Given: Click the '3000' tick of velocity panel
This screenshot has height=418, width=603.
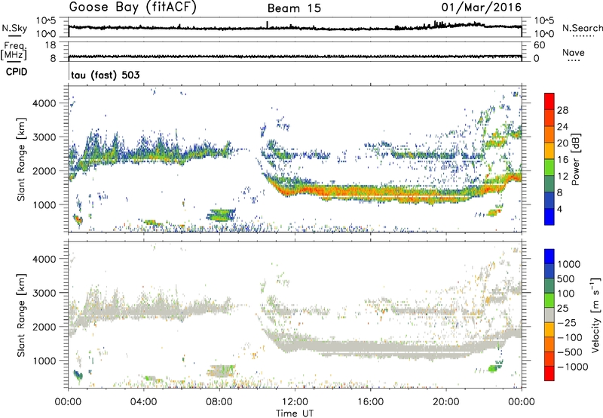Looking at the screenshot, I should 44,293.
